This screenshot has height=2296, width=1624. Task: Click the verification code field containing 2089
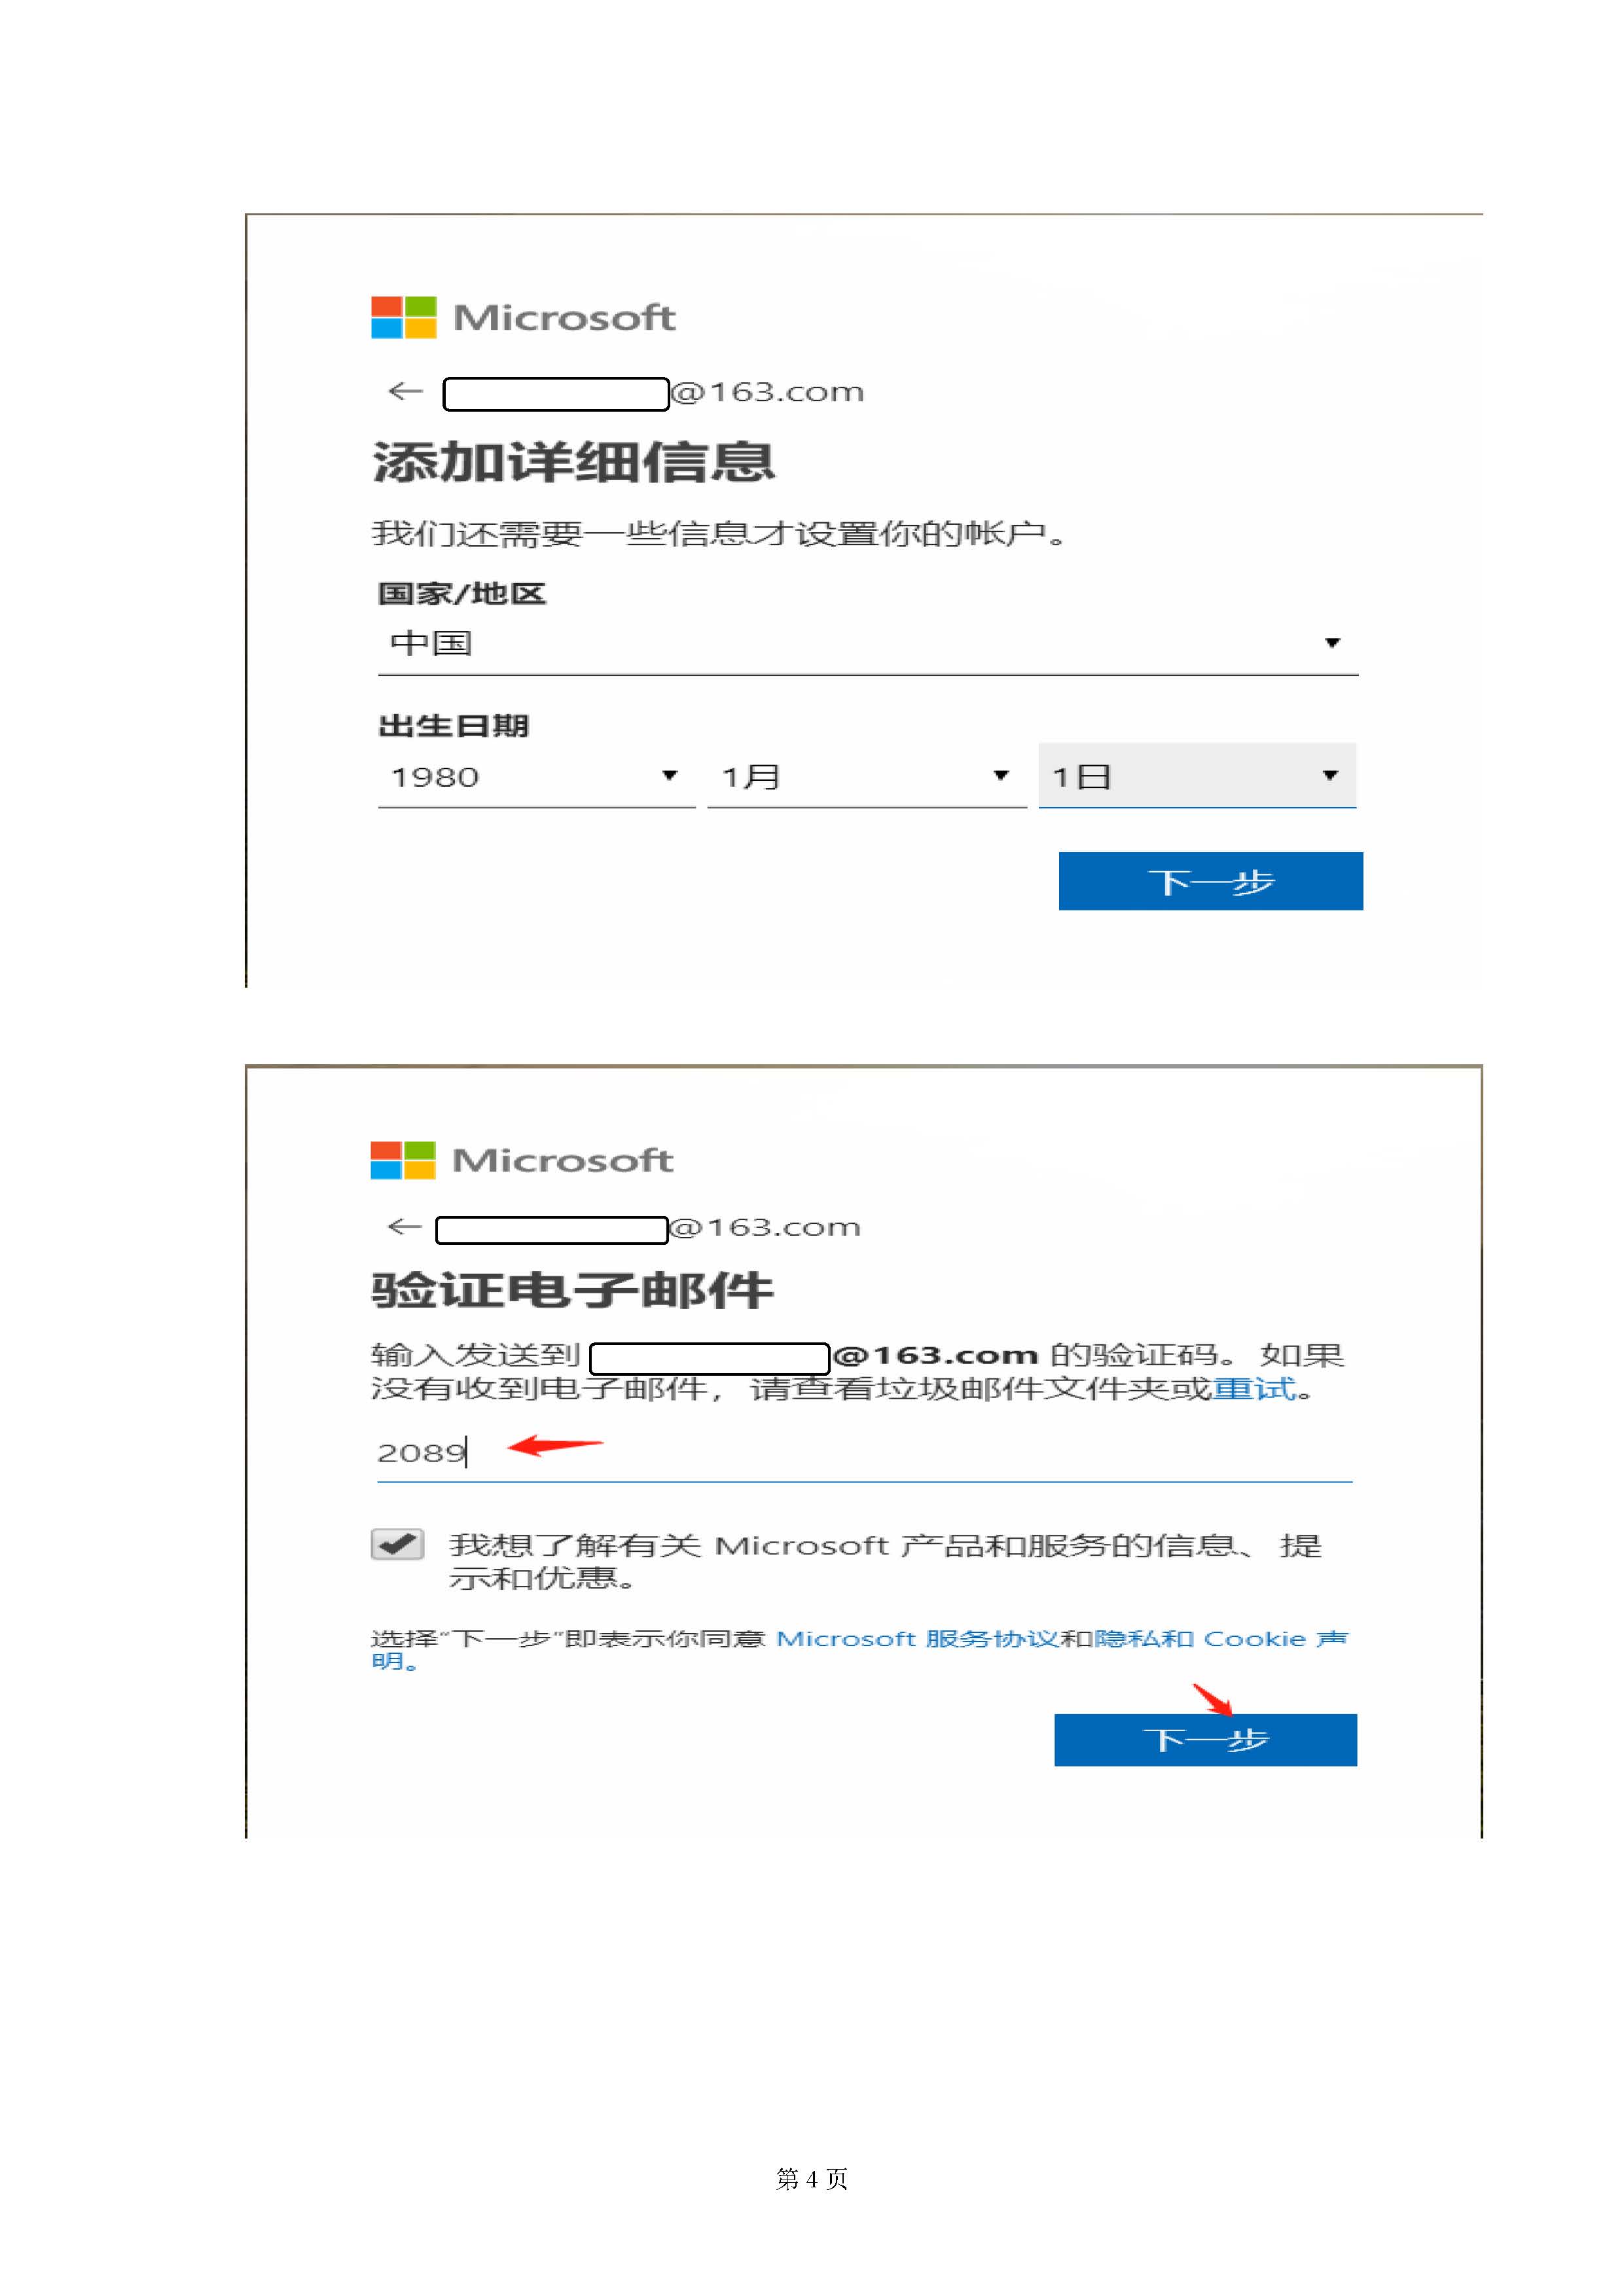pyautogui.click(x=864, y=1452)
